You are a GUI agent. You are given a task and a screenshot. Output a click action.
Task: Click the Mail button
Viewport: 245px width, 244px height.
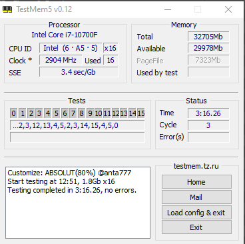(196, 197)
